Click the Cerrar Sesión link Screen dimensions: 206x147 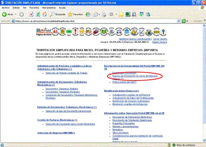[160, 39]
